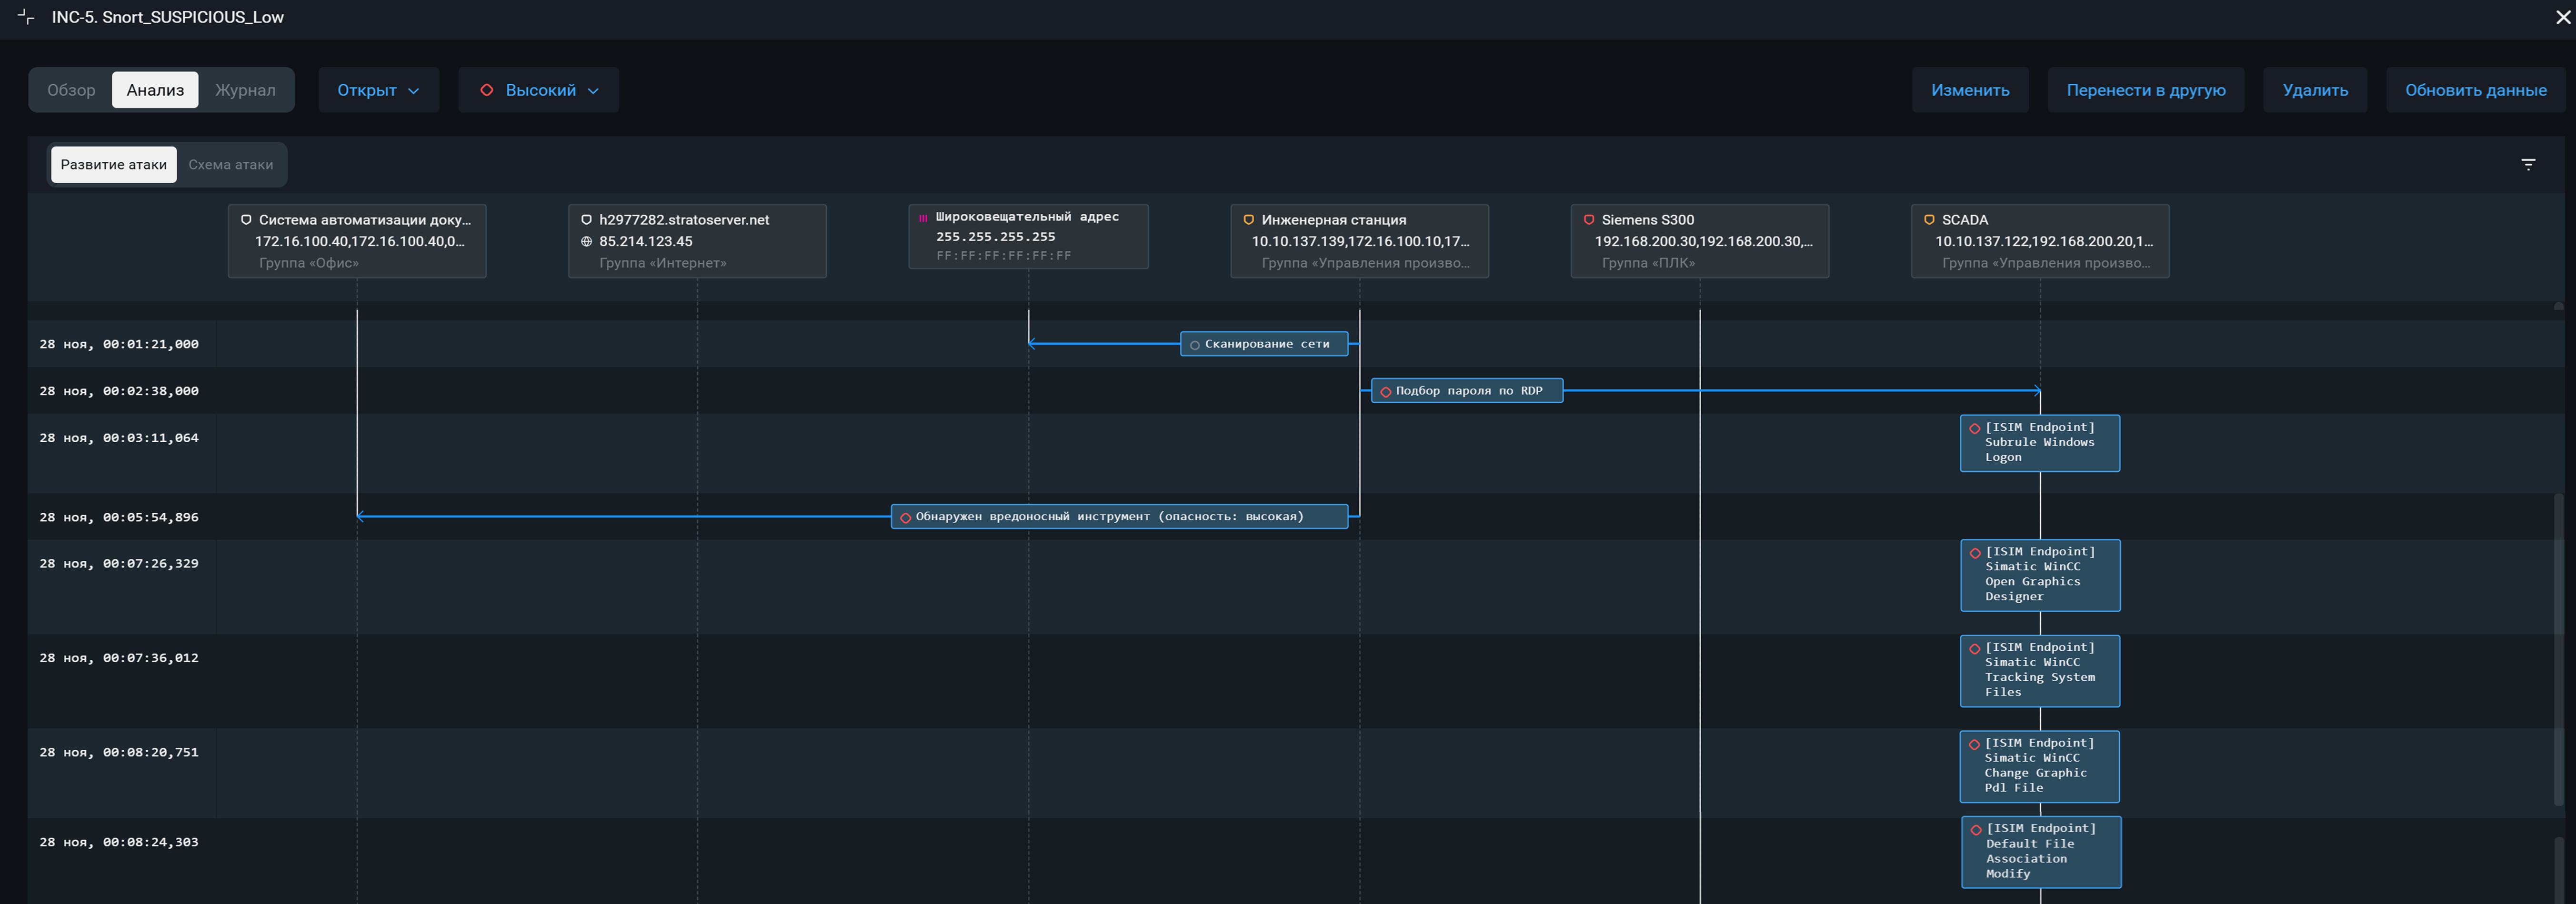Open the Высокий severity dropdown
This screenshot has width=2576, height=904.
click(539, 90)
